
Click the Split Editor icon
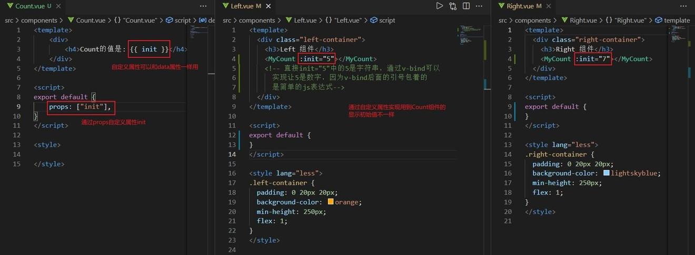tap(466, 6)
